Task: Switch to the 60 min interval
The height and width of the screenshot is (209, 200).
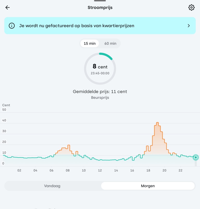Action: 110,43
